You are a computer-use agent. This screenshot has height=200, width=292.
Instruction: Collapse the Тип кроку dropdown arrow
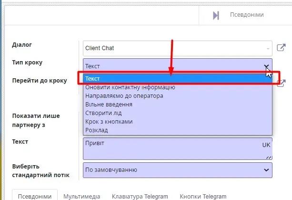[x=266, y=66]
